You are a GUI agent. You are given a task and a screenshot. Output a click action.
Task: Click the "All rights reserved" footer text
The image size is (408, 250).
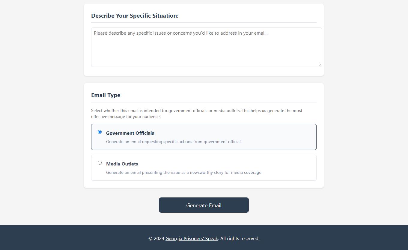[240, 239]
